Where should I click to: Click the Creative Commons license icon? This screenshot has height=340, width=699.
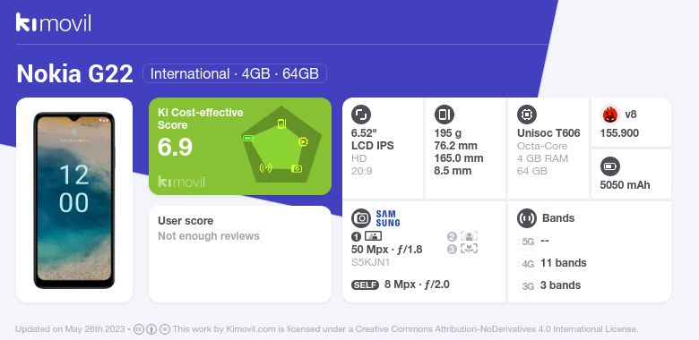click(139, 329)
